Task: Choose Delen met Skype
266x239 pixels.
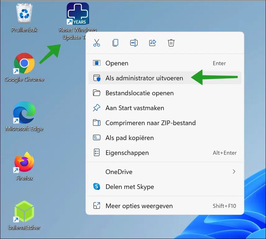Action: (165, 187)
